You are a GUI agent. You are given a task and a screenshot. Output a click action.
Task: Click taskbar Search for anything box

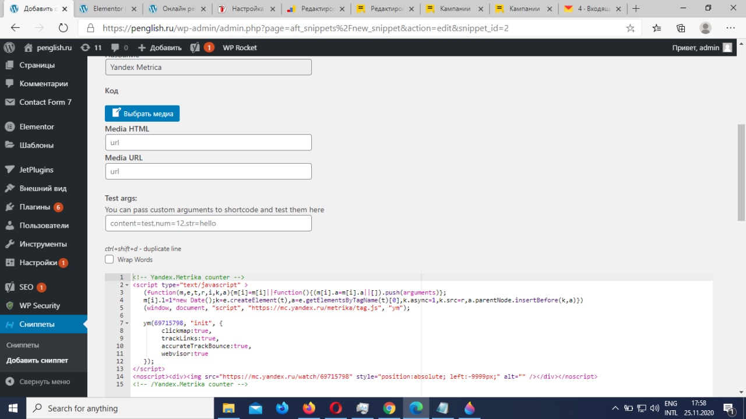coord(121,408)
